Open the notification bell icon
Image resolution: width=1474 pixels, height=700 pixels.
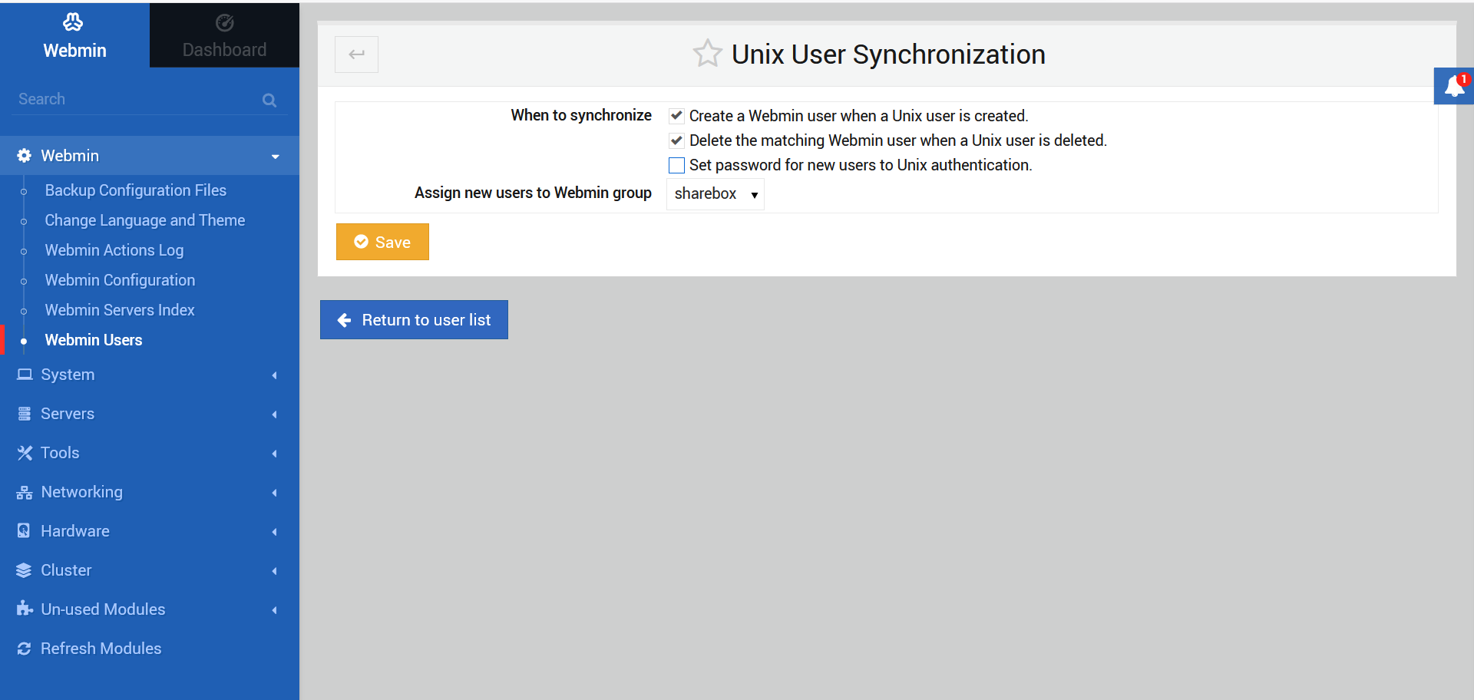coord(1453,85)
